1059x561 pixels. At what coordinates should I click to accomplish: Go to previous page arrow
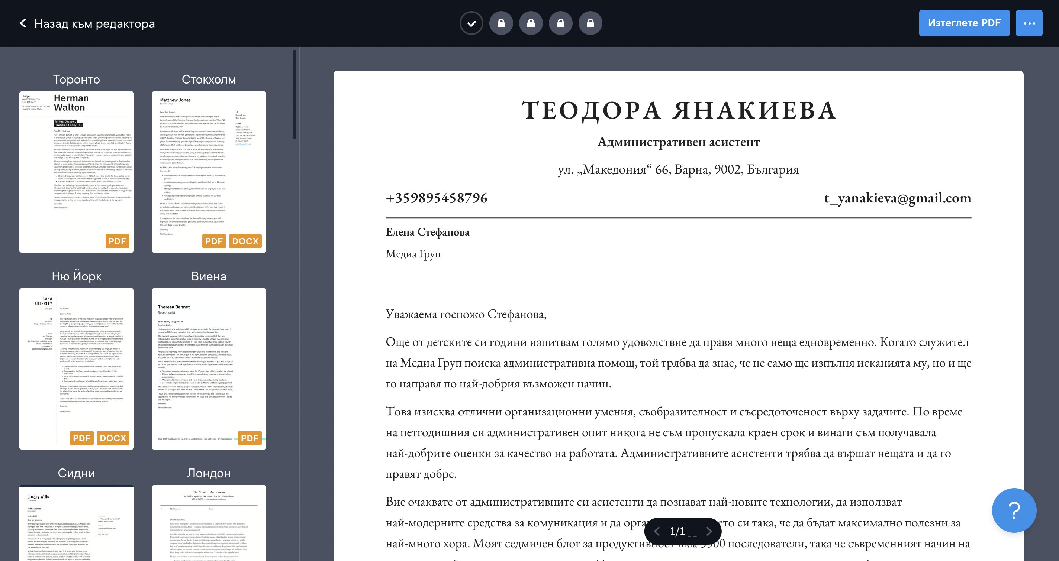point(657,531)
